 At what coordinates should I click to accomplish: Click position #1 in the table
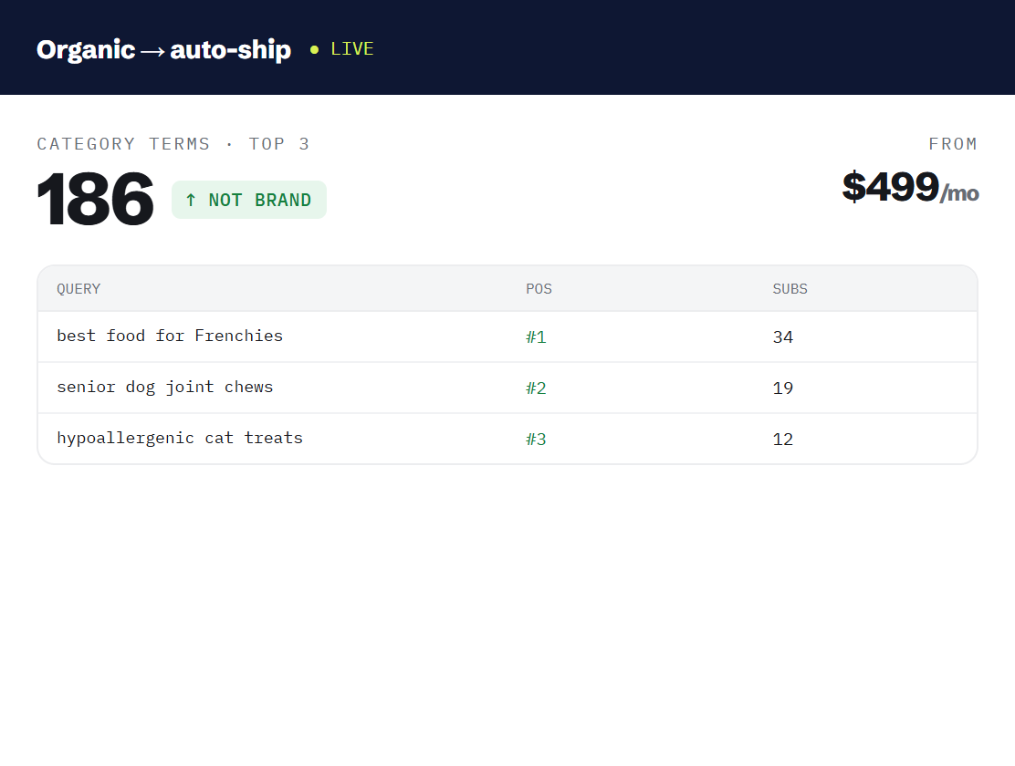(x=536, y=337)
